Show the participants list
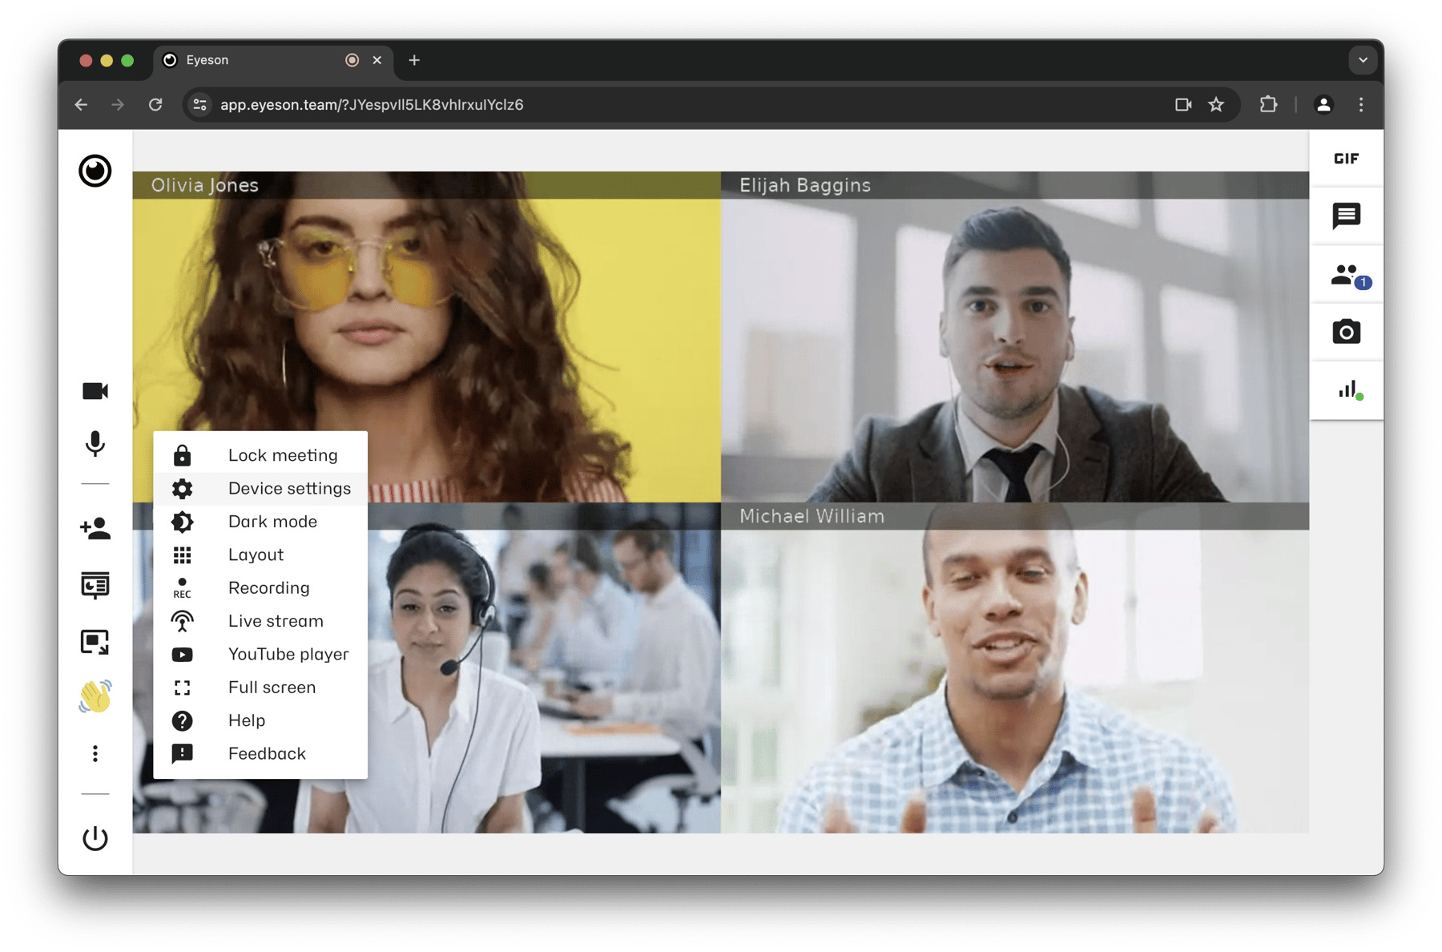 (x=1346, y=275)
